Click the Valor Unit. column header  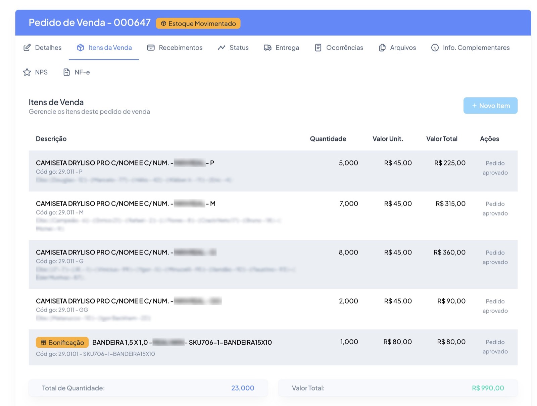point(388,139)
